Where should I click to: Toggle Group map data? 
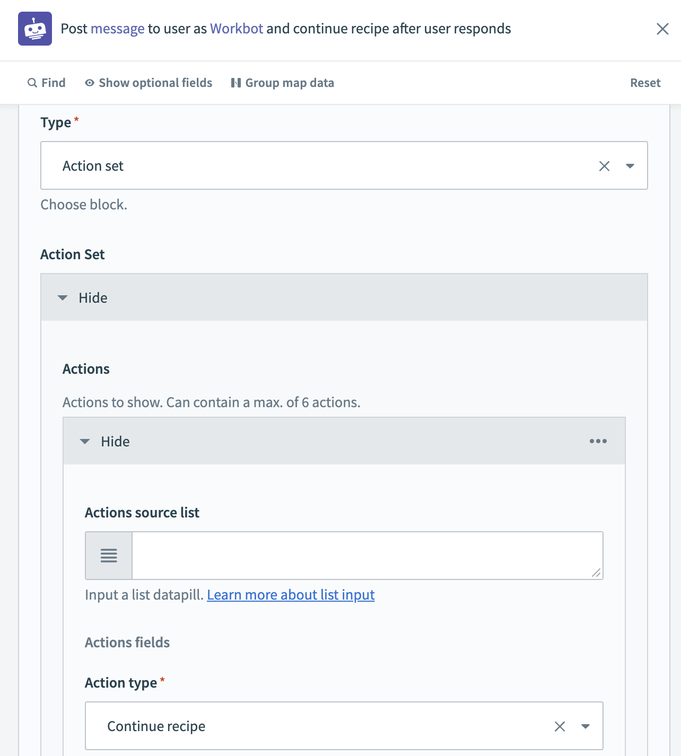click(x=283, y=83)
